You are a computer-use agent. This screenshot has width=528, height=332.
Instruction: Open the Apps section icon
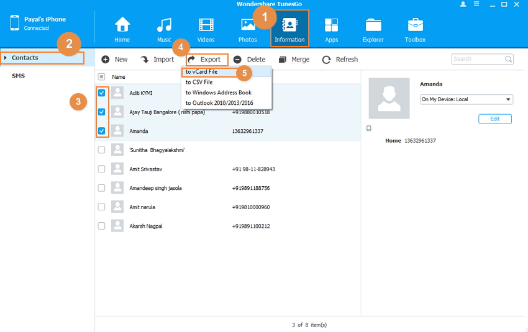click(x=331, y=25)
